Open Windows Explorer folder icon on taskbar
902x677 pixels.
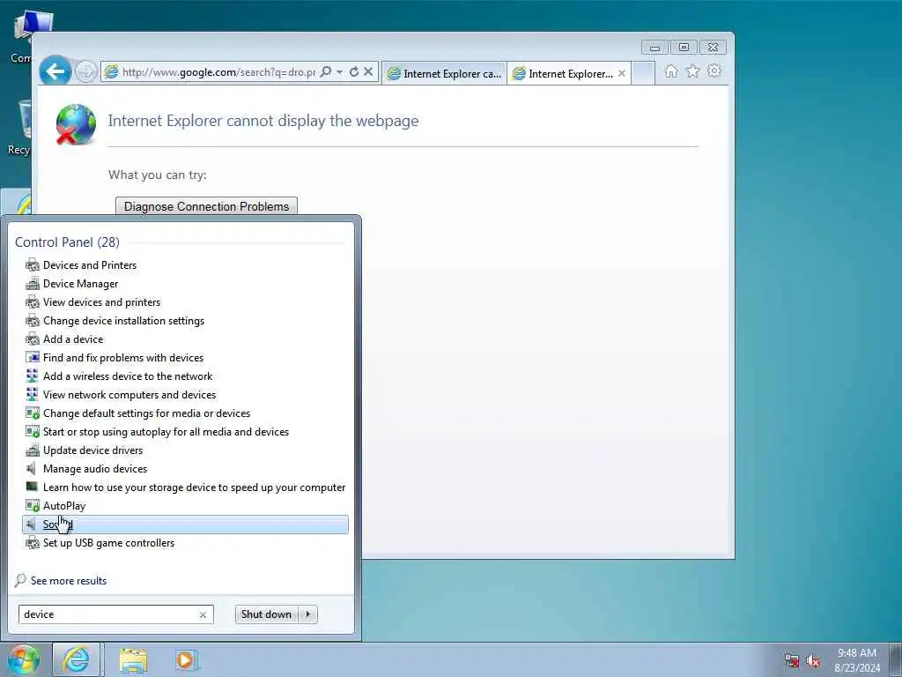click(x=134, y=660)
